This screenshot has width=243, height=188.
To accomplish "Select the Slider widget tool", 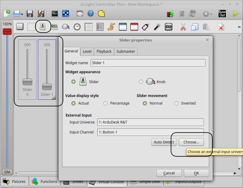I will pos(43,27).
